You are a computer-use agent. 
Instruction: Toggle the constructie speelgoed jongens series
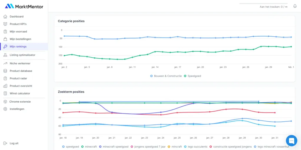pyautogui.click(x=230, y=147)
